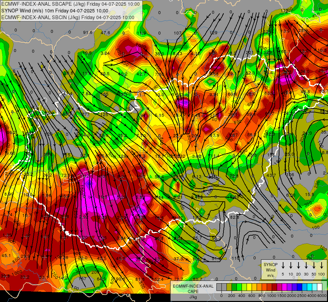The height and width of the screenshot is (302, 328).
Task: Click the map value '14.2'
Action: point(63,278)
